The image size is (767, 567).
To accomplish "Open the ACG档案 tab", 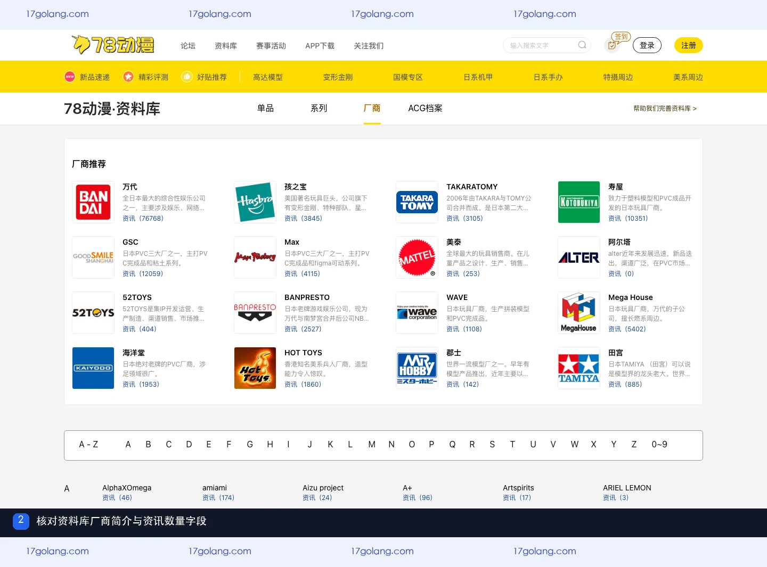I will [425, 109].
